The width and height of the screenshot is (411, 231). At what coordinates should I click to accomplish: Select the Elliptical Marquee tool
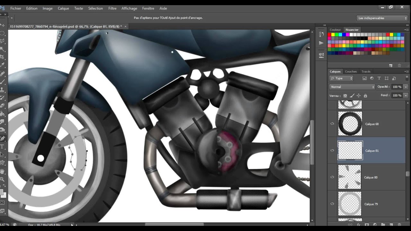[x=3, y=33]
